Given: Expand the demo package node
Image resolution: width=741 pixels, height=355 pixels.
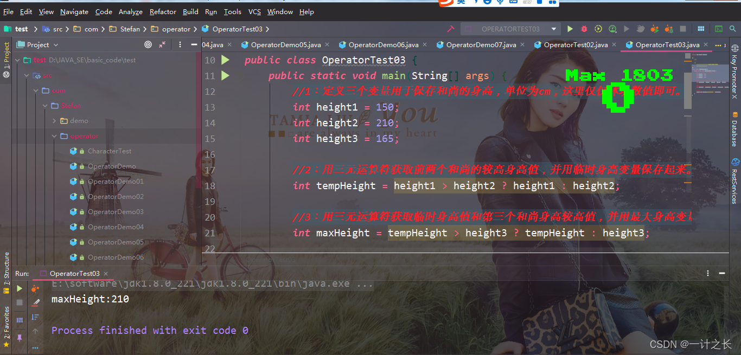Looking at the screenshot, I should [x=54, y=121].
